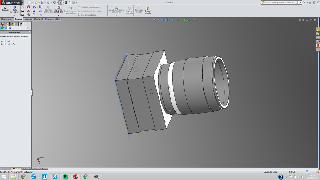Open Appearances tab in right task pane
This screenshot has width=320, height=180.
point(318,46)
